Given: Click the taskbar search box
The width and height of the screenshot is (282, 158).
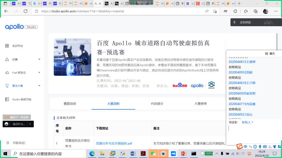Looking at the screenshot, I should click(x=48, y=154).
